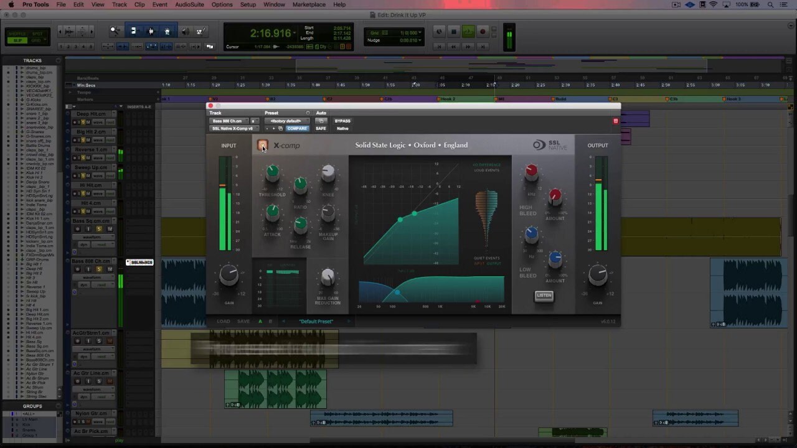Click the main counter time display 2:16.916
The image size is (797, 448).
tap(271, 34)
